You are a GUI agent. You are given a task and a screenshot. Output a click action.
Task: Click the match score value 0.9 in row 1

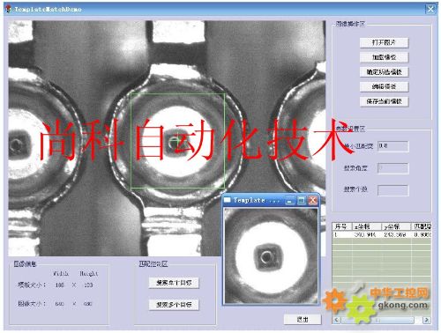pos(422,234)
